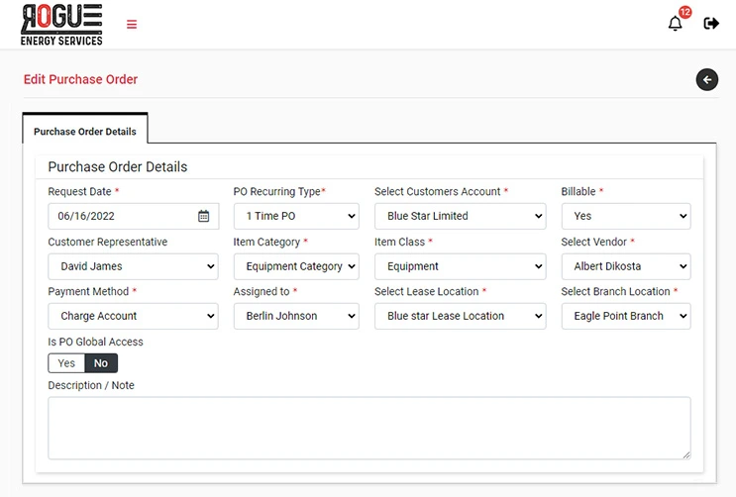Viewport: 736px width, 497px height.
Task: Click the logout icon
Action: tap(711, 24)
